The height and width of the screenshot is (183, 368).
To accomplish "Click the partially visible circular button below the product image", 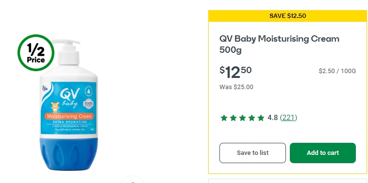I will pos(133,180).
